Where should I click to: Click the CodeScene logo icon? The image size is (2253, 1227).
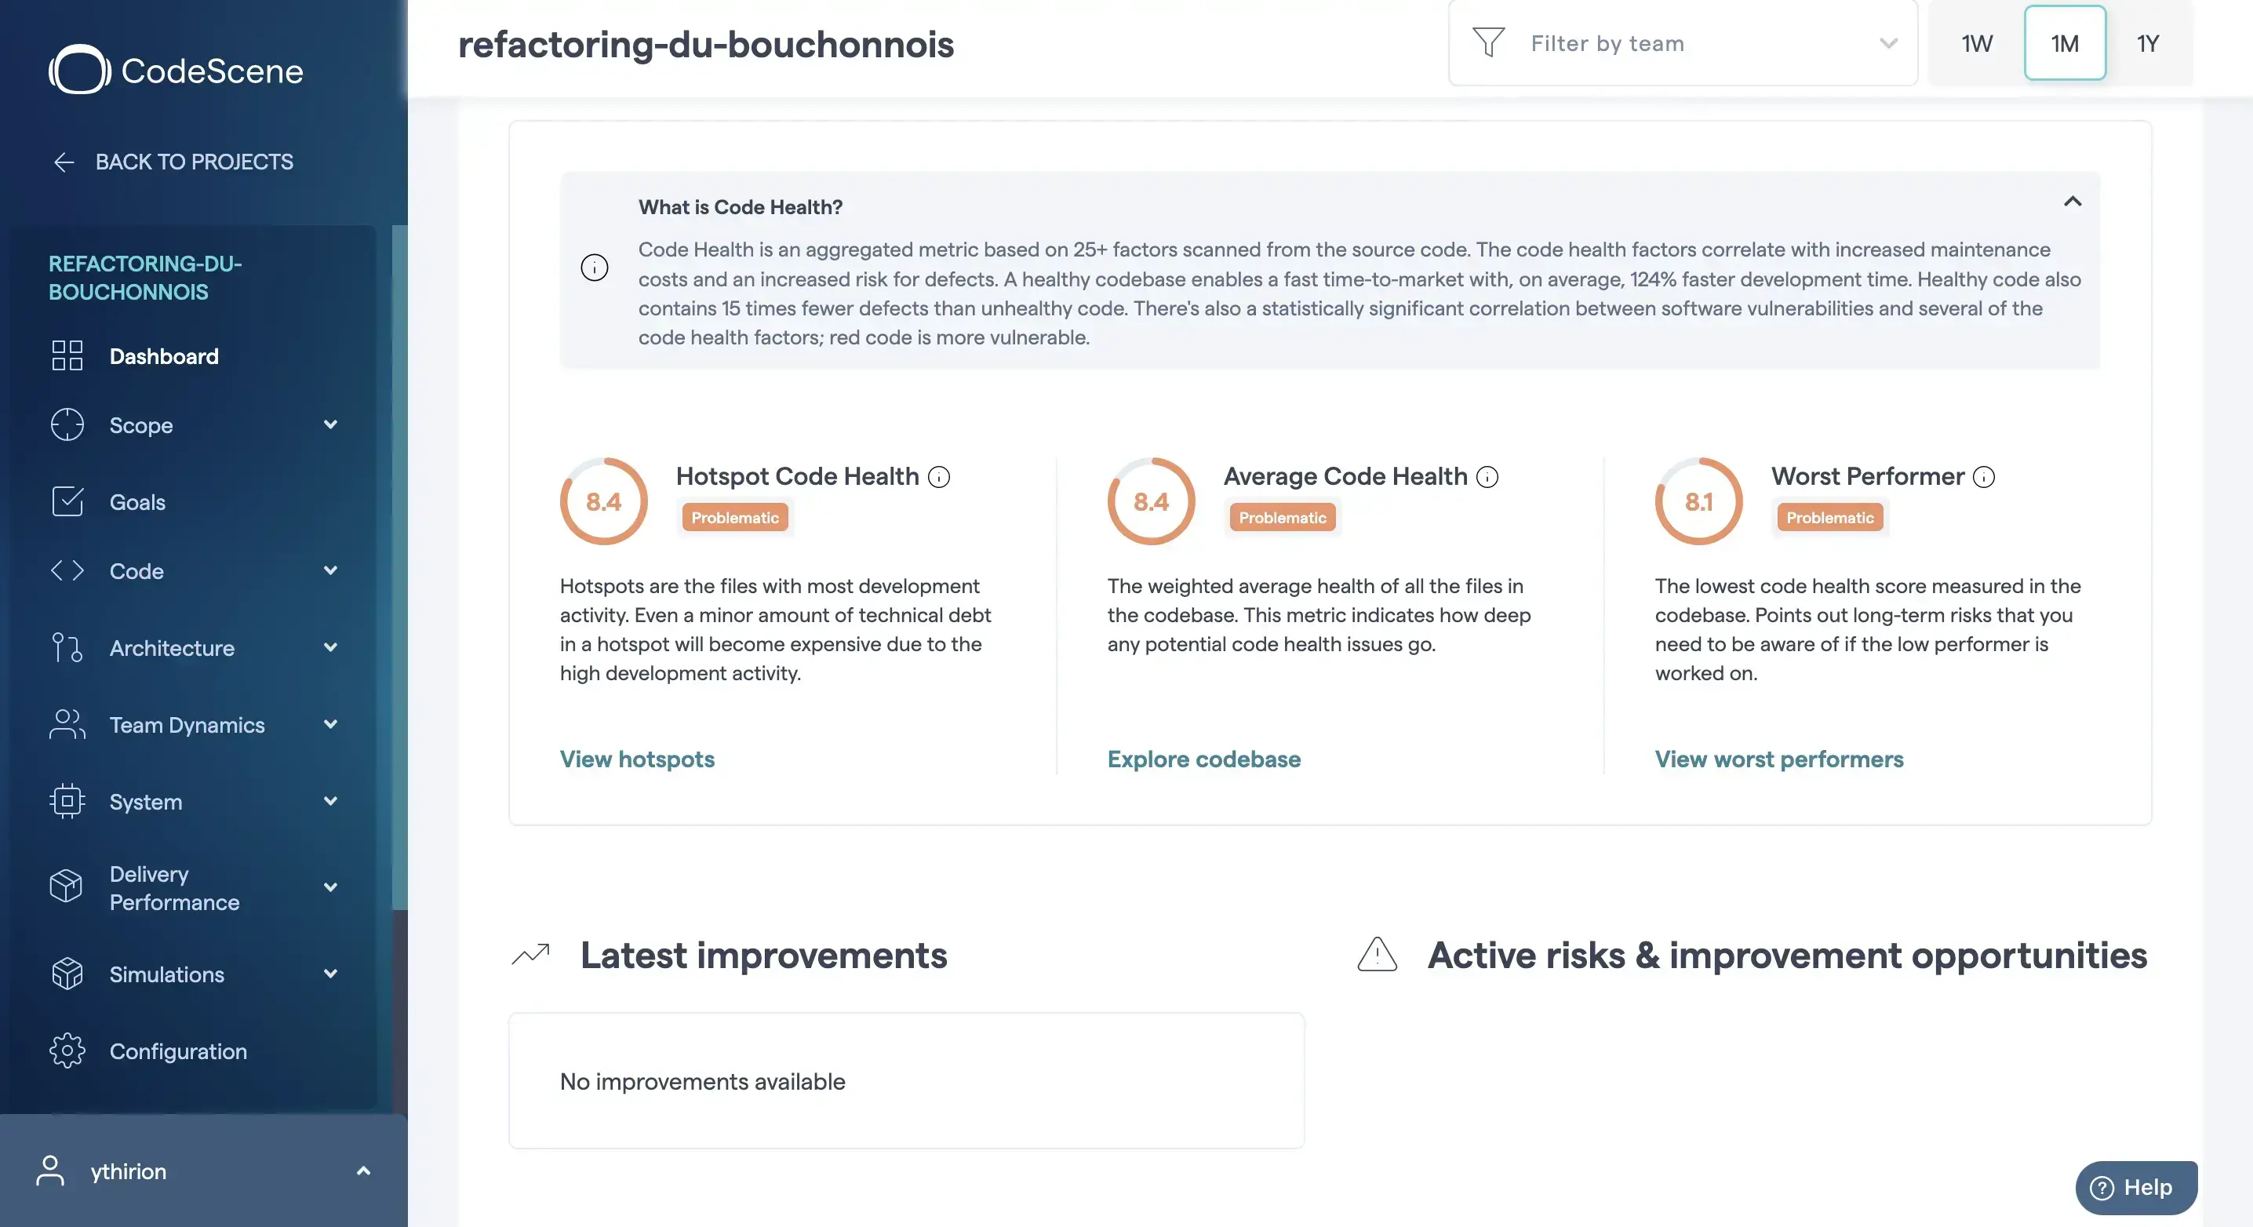[x=79, y=69]
